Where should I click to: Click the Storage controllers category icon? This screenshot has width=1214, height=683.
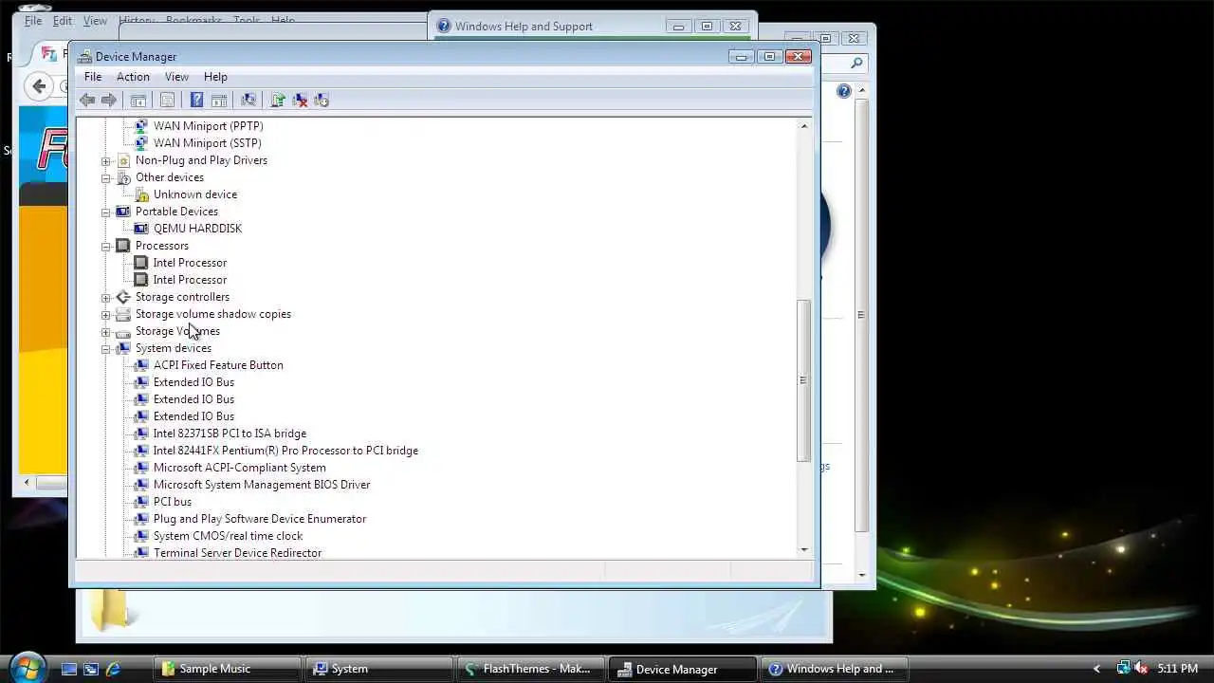(x=123, y=297)
